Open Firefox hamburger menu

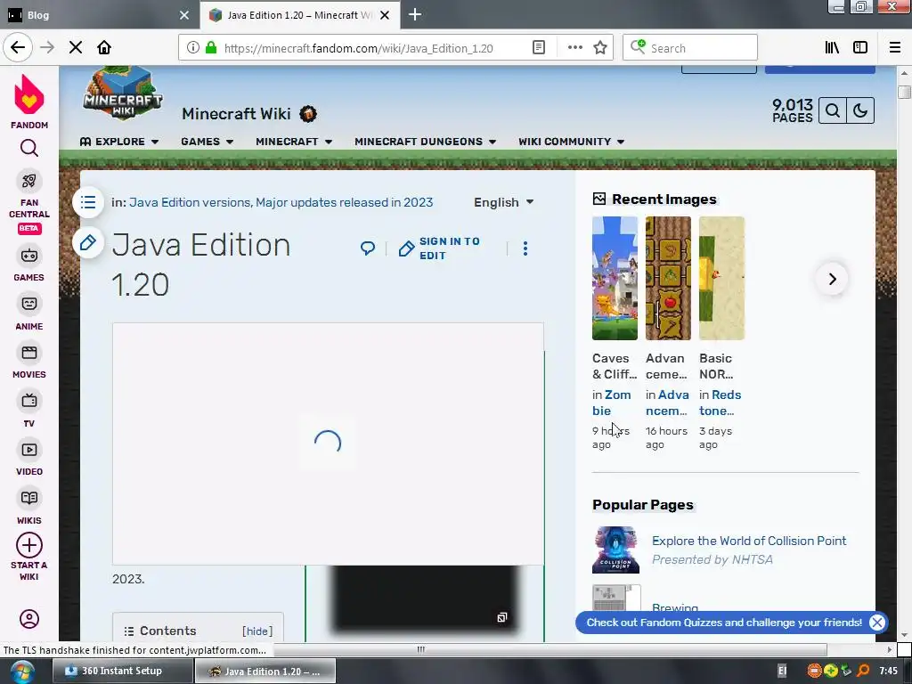tap(894, 48)
